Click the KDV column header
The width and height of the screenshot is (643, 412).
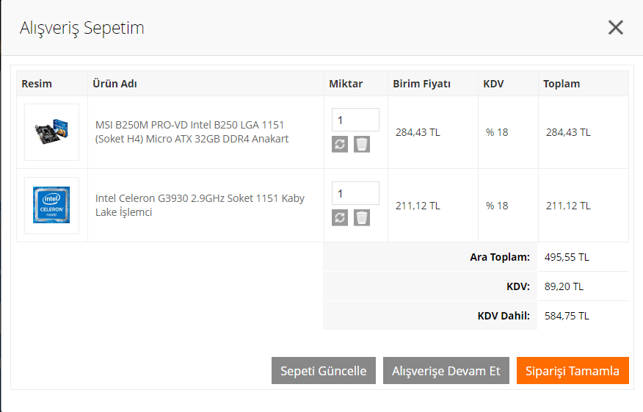pos(493,84)
